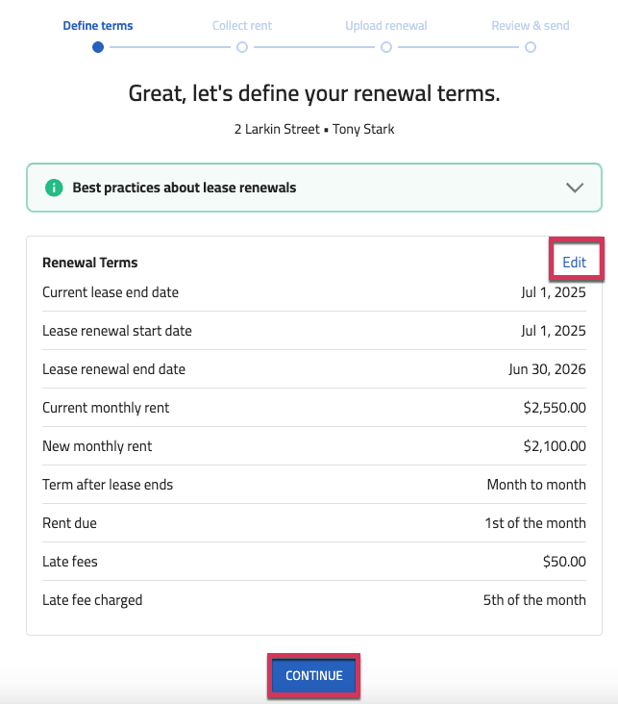Click the Term after lease ends row
The width and height of the screenshot is (618, 704).
(x=314, y=485)
